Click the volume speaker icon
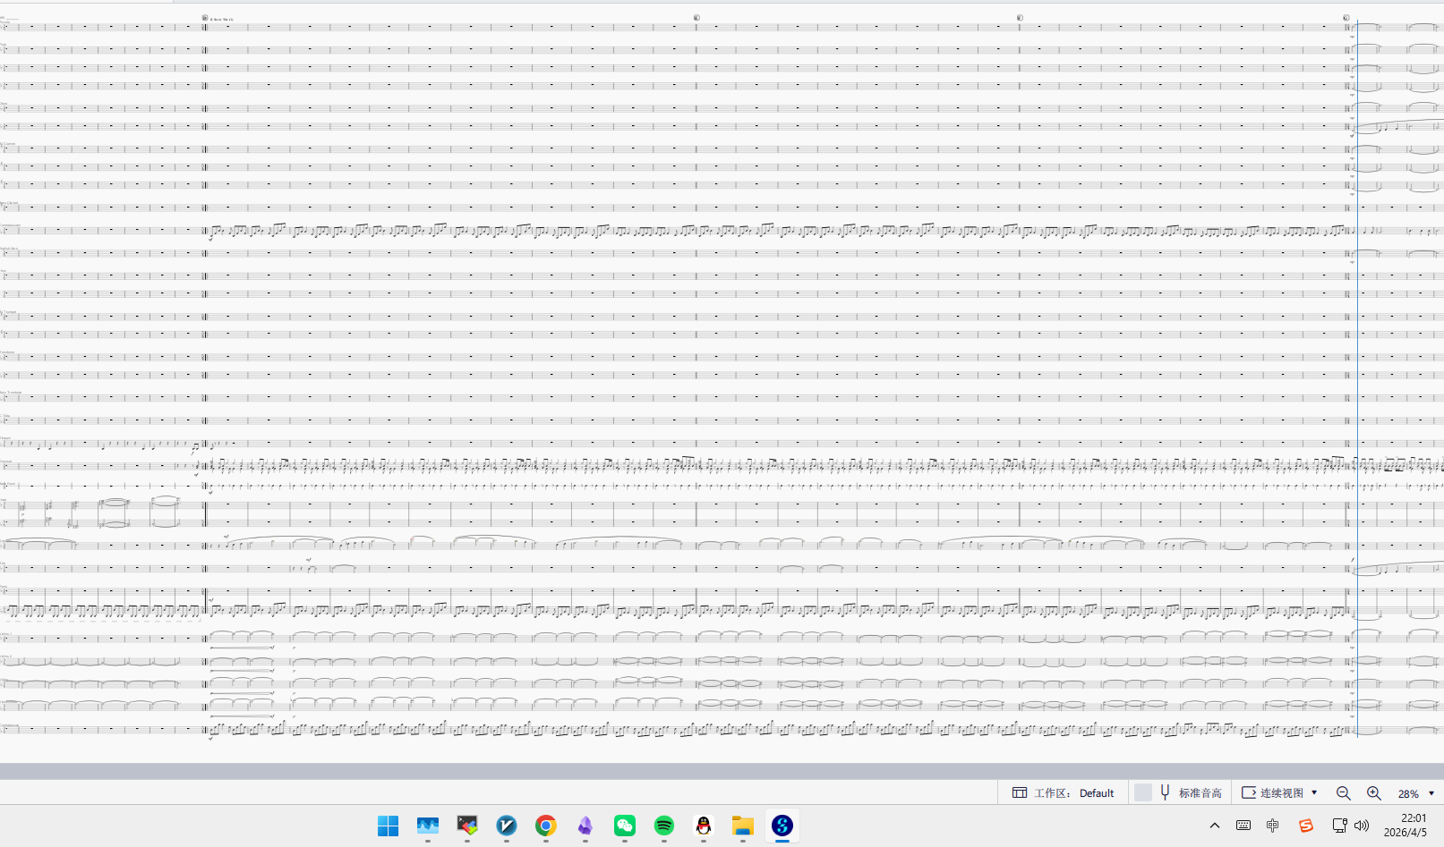 pyautogui.click(x=1362, y=826)
